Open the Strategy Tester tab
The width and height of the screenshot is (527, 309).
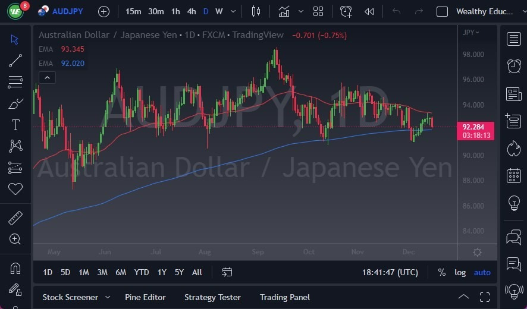pyautogui.click(x=212, y=297)
